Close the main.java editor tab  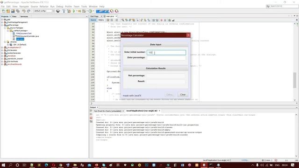coord(116,16)
